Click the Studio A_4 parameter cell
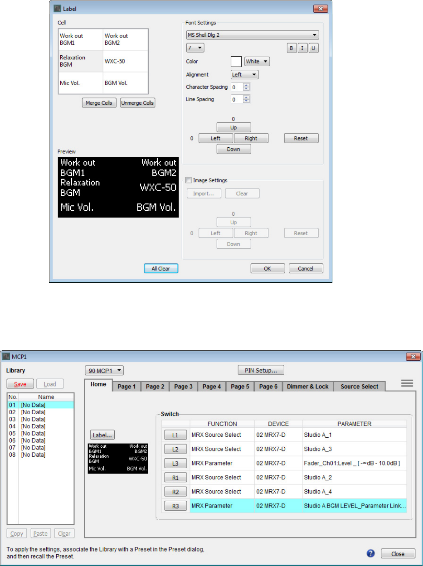This screenshot has width=423, height=566. coord(355,492)
